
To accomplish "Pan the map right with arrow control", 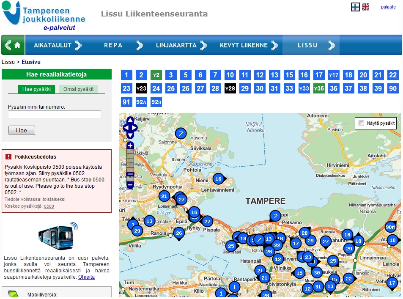I will pyautogui.click(x=135, y=127).
